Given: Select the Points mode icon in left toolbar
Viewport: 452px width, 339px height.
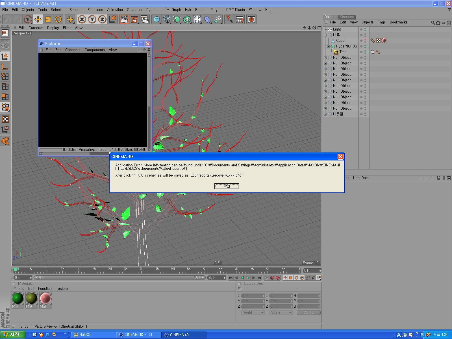Looking at the screenshot, I should click(5, 77).
